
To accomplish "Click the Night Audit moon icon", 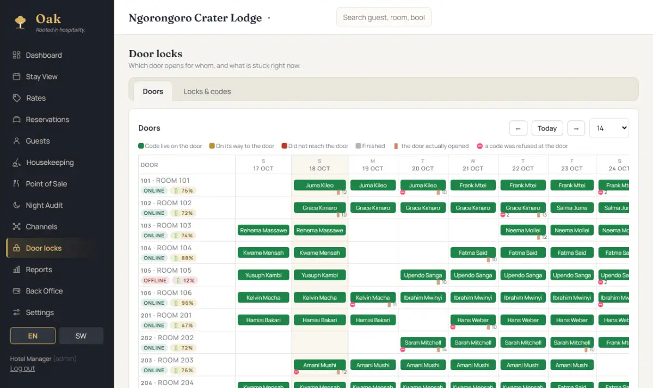I will click(16, 205).
